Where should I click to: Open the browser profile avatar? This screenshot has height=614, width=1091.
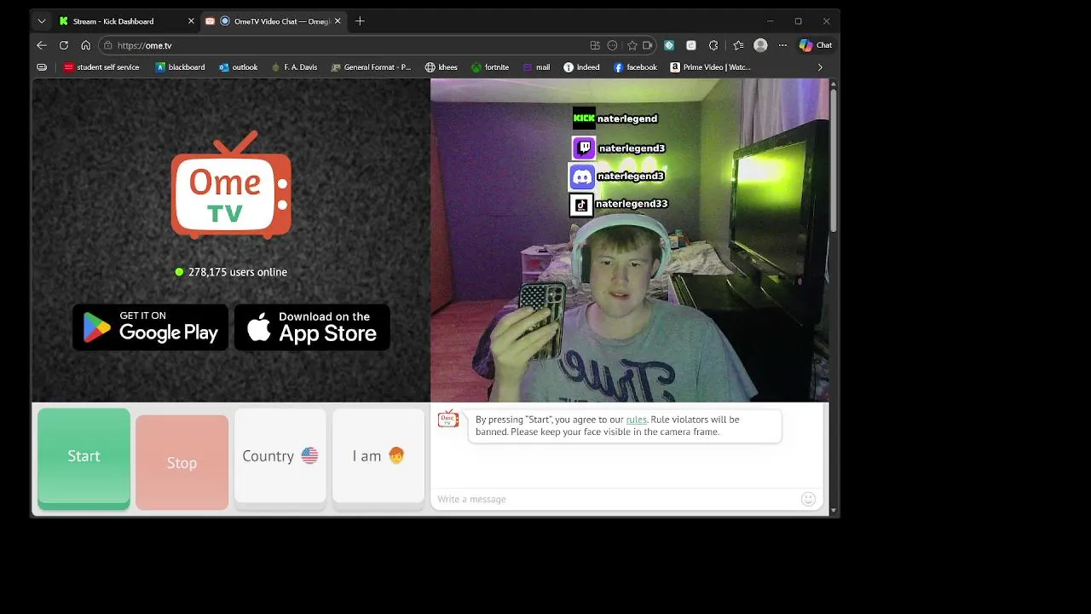[x=760, y=45]
